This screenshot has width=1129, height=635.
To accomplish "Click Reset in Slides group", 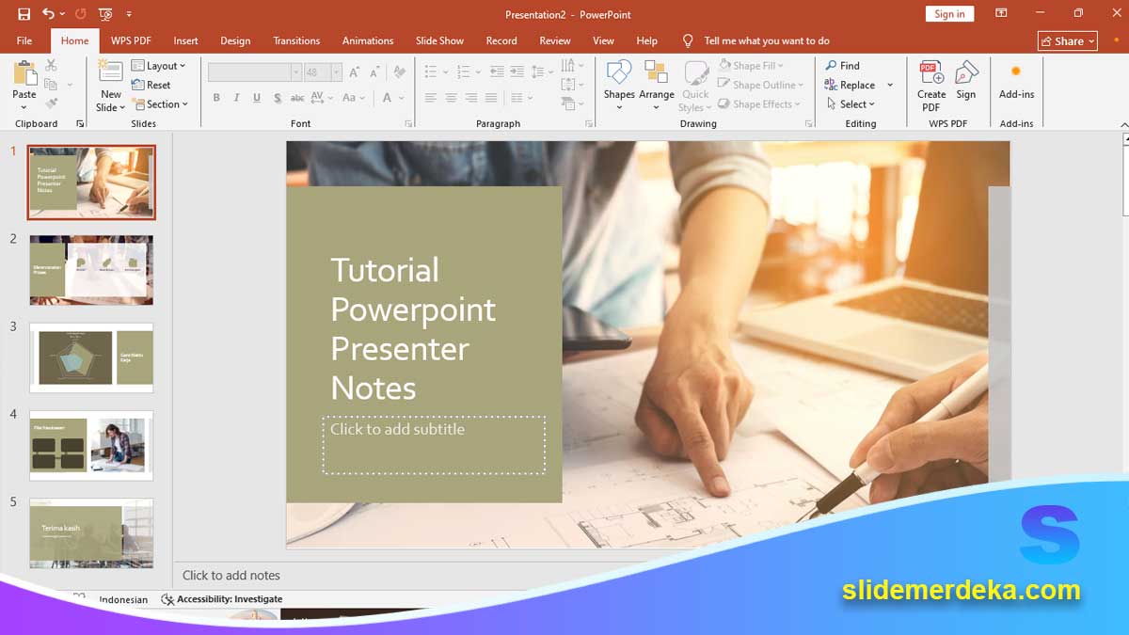I will (151, 85).
